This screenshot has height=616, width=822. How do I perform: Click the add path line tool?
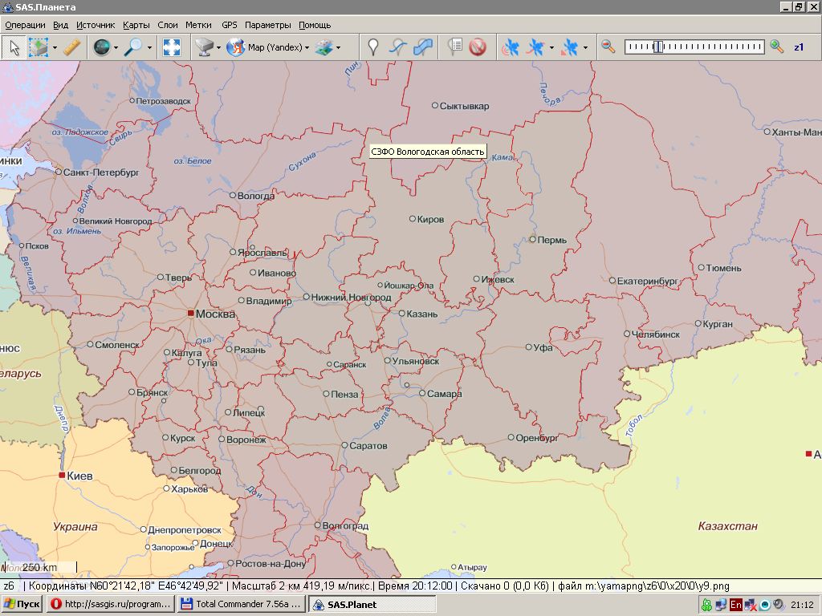397,47
